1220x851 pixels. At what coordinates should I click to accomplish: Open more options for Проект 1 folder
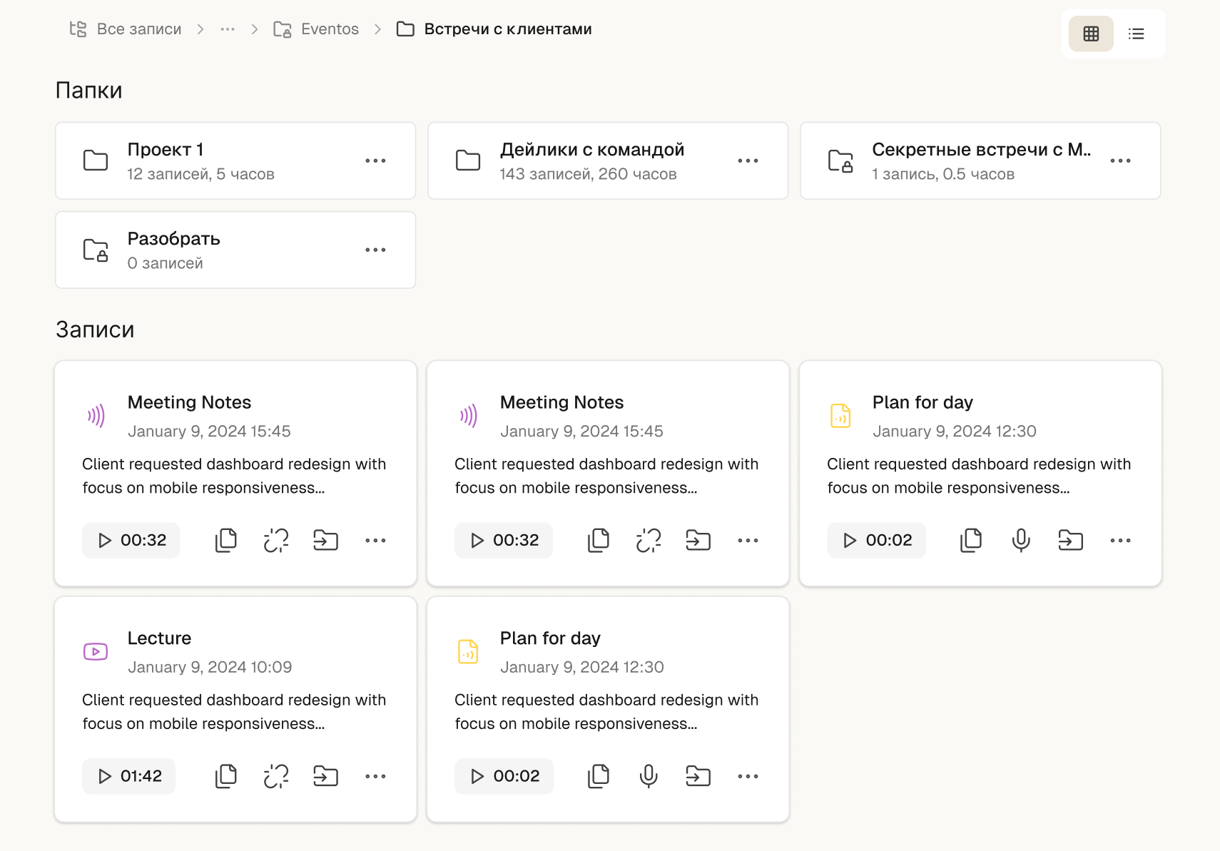375,161
